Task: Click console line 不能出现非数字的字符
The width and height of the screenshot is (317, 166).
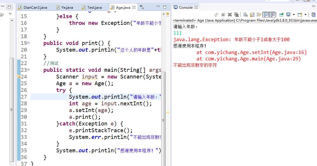Action: click(x=195, y=65)
